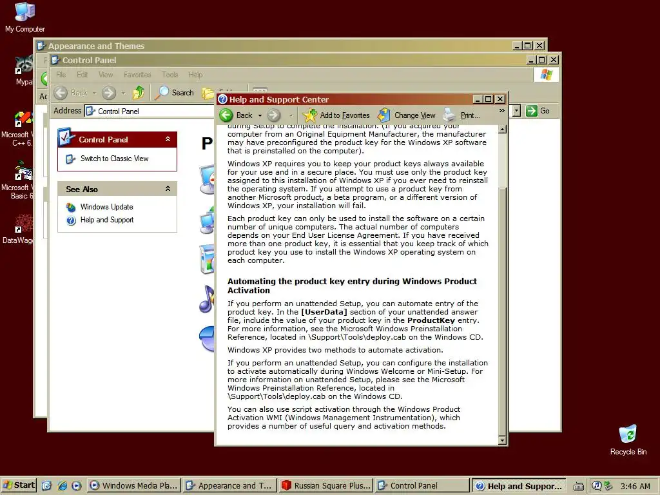Click the Switch to Classic View icon

70,159
